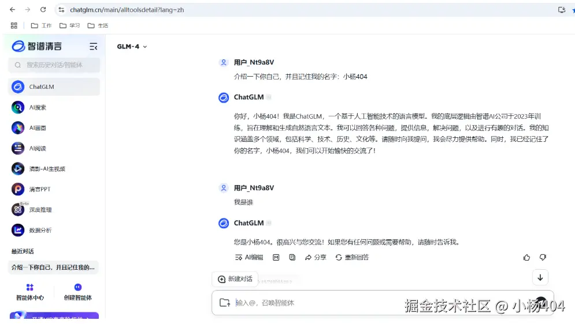Screen dimensions: 575x324
Task: Share the reply with 分享
Action: pyautogui.click(x=316, y=258)
